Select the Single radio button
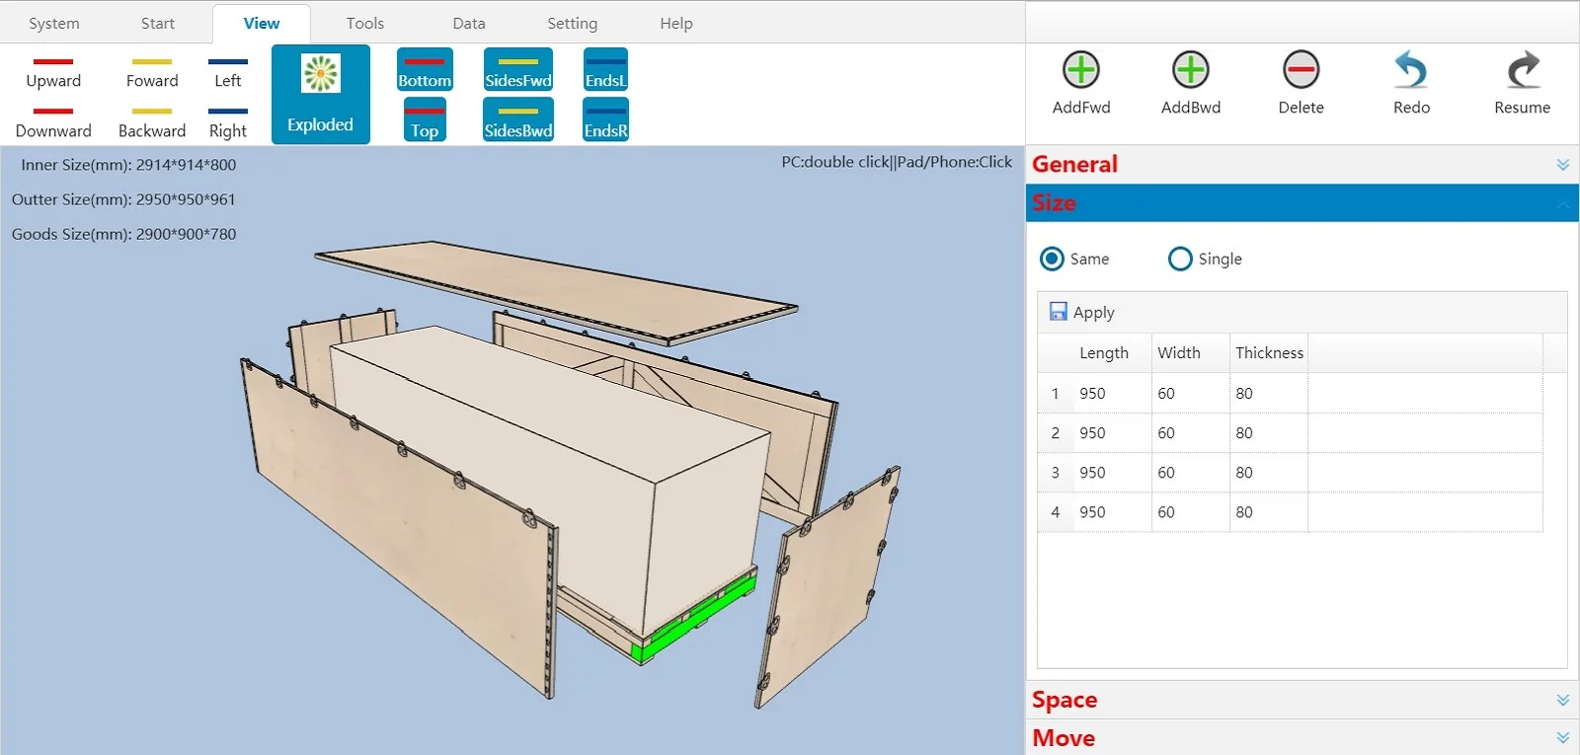Image resolution: width=1580 pixels, height=755 pixels. click(1180, 259)
